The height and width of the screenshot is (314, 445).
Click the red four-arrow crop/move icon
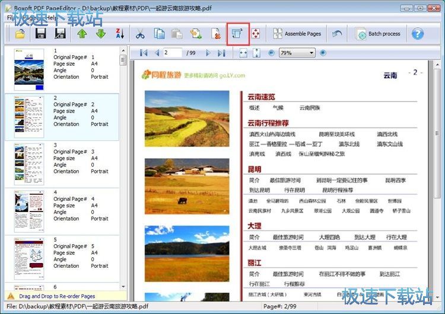255,34
